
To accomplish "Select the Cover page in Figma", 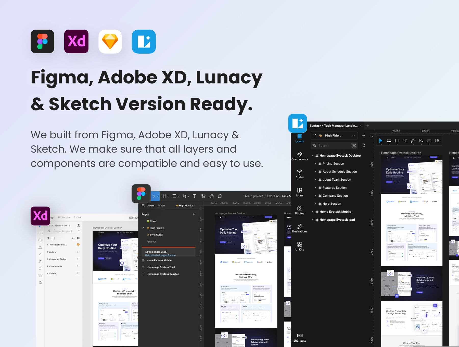I will (x=151, y=221).
